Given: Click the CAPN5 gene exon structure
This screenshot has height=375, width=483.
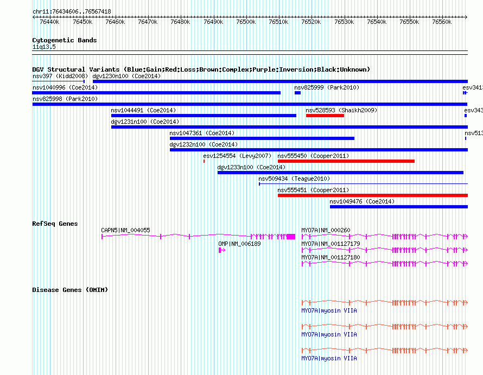Looking at the screenshot, I should click(199, 236).
